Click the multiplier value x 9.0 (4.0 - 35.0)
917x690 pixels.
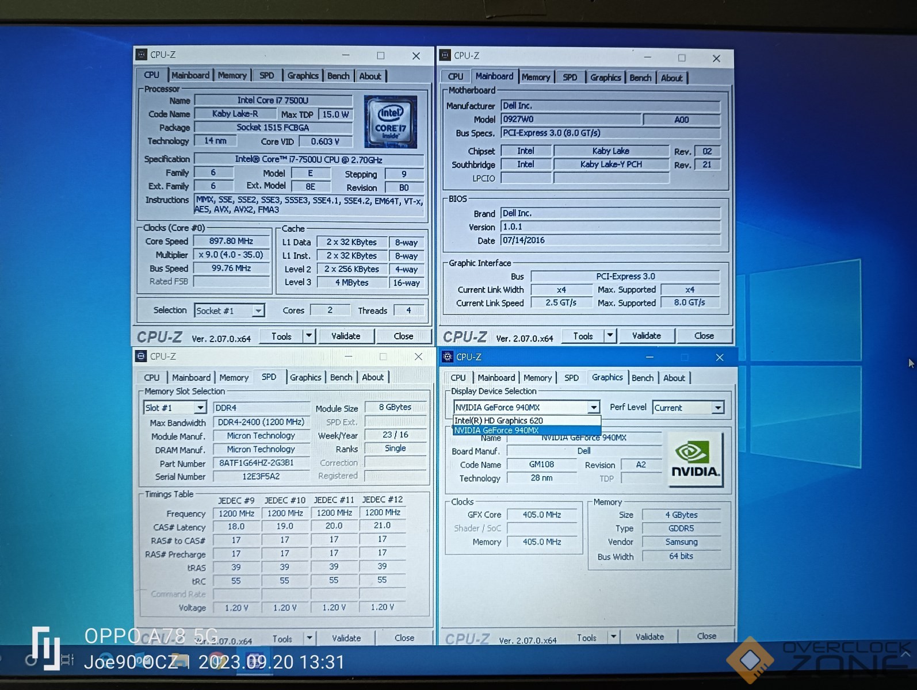[231, 255]
